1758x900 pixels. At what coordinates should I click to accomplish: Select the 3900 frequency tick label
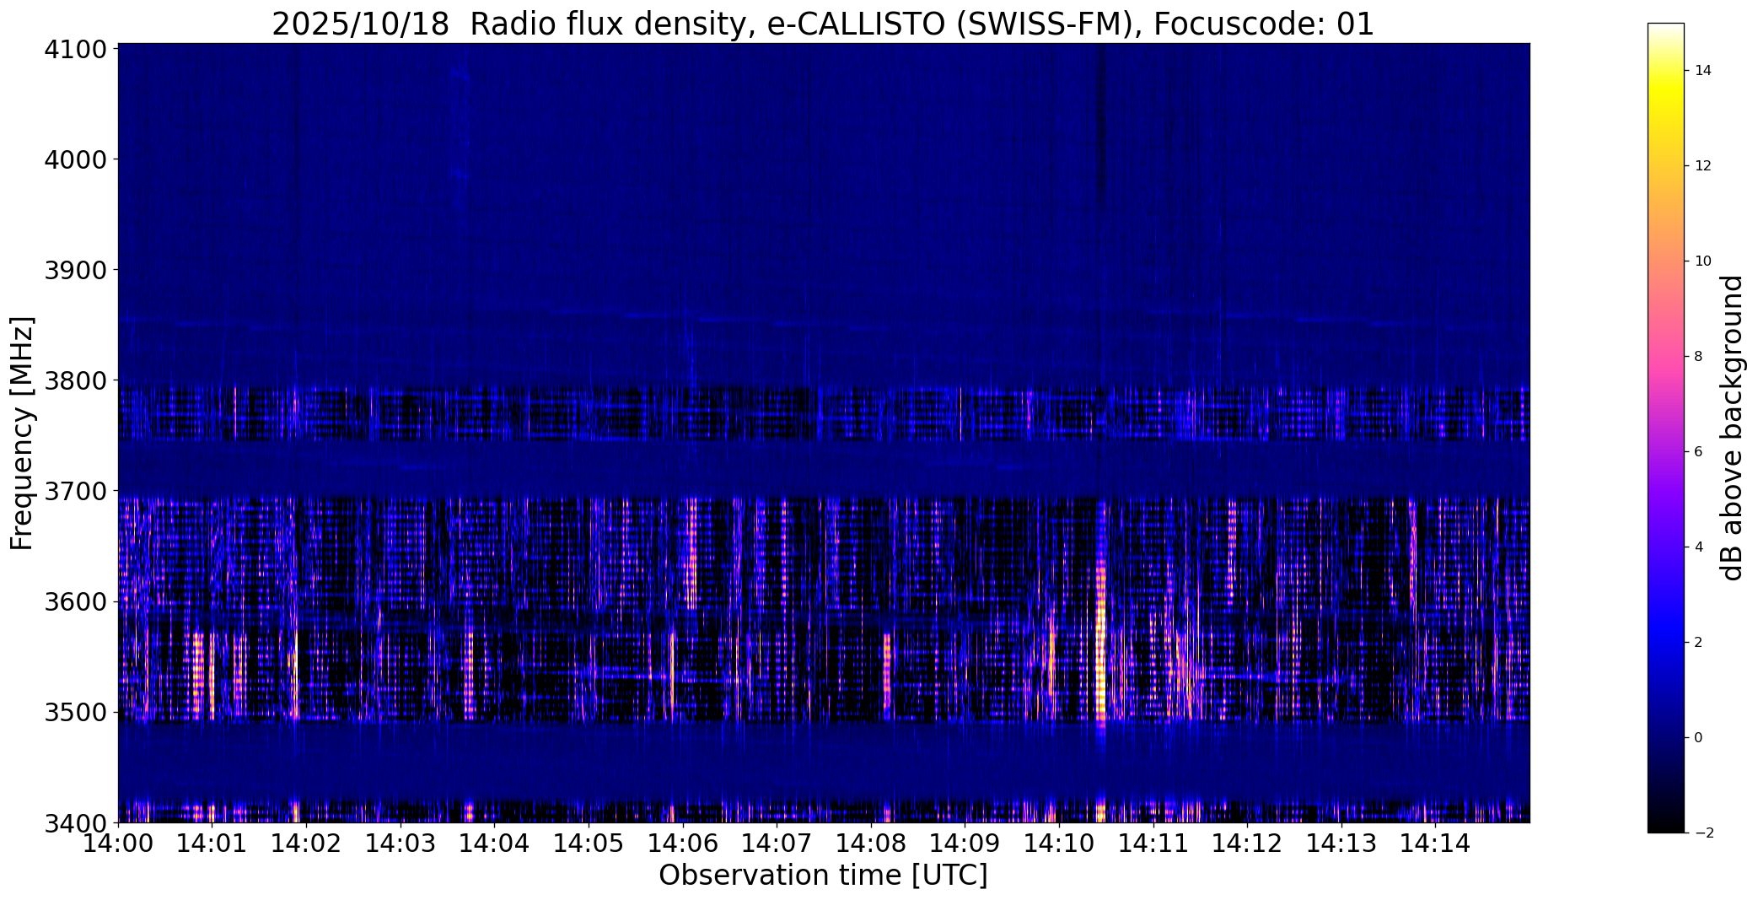(x=78, y=270)
